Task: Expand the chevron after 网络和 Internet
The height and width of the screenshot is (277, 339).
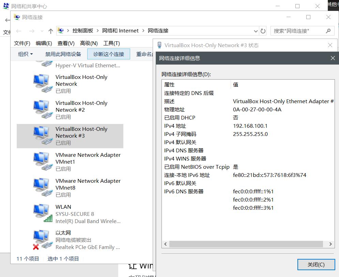Action: click(x=143, y=30)
